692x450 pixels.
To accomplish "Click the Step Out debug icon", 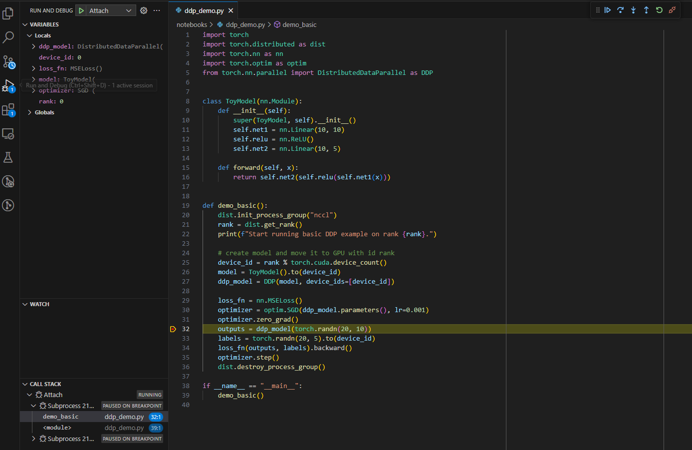I will (646, 10).
